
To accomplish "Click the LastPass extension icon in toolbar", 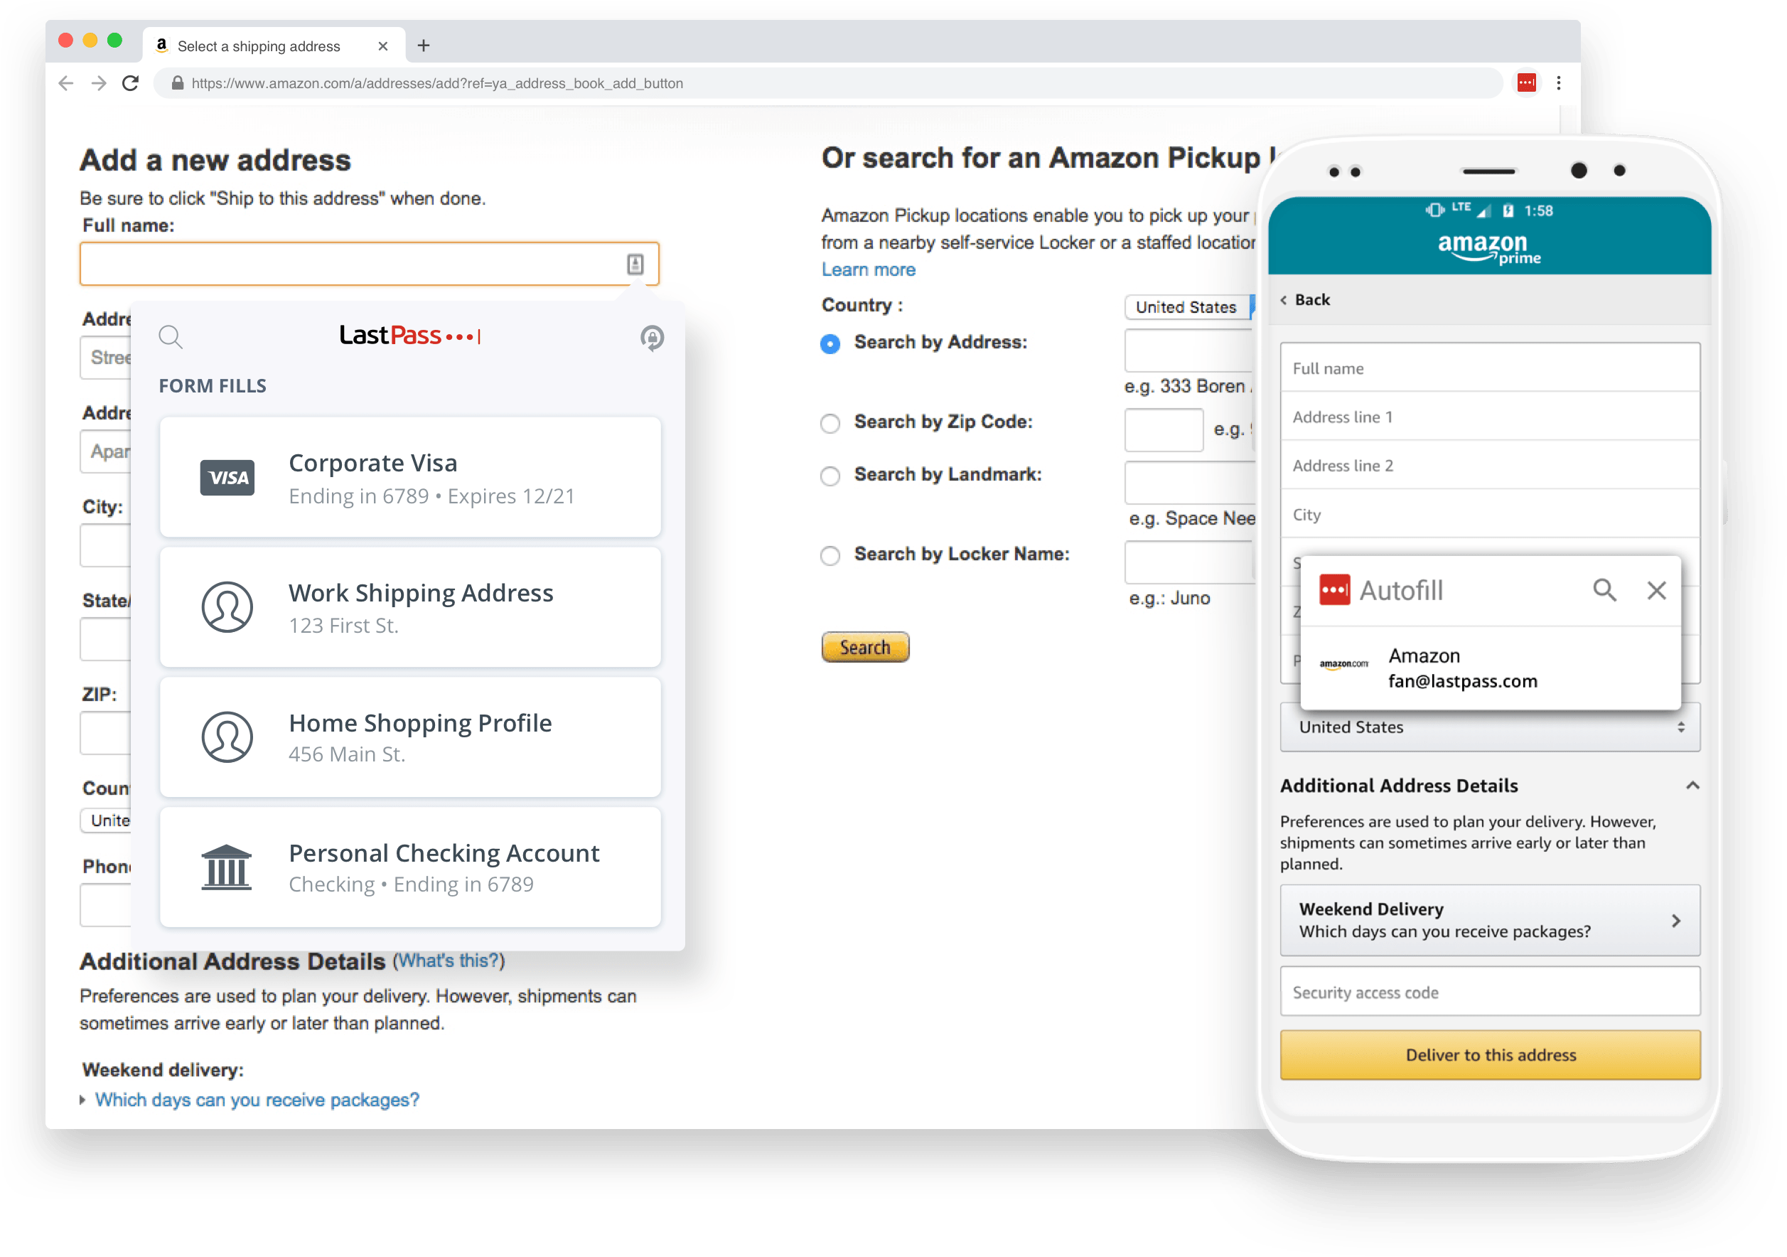I will tap(1526, 82).
